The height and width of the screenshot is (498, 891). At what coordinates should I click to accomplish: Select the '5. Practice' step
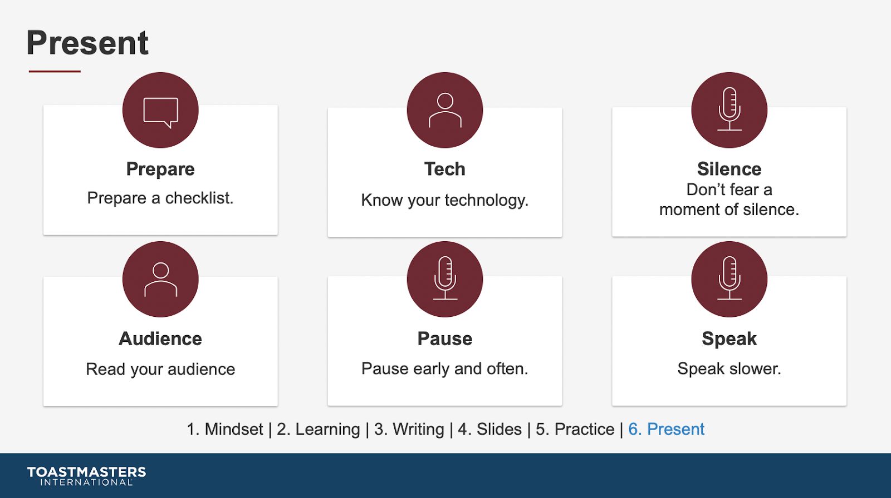coord(575,429)
